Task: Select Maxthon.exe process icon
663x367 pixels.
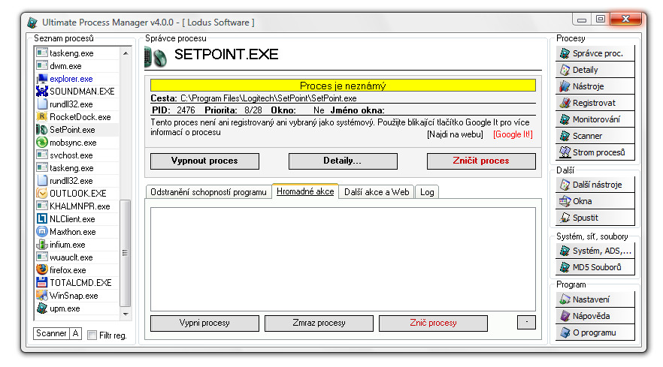Action: (x=42, y=231)
